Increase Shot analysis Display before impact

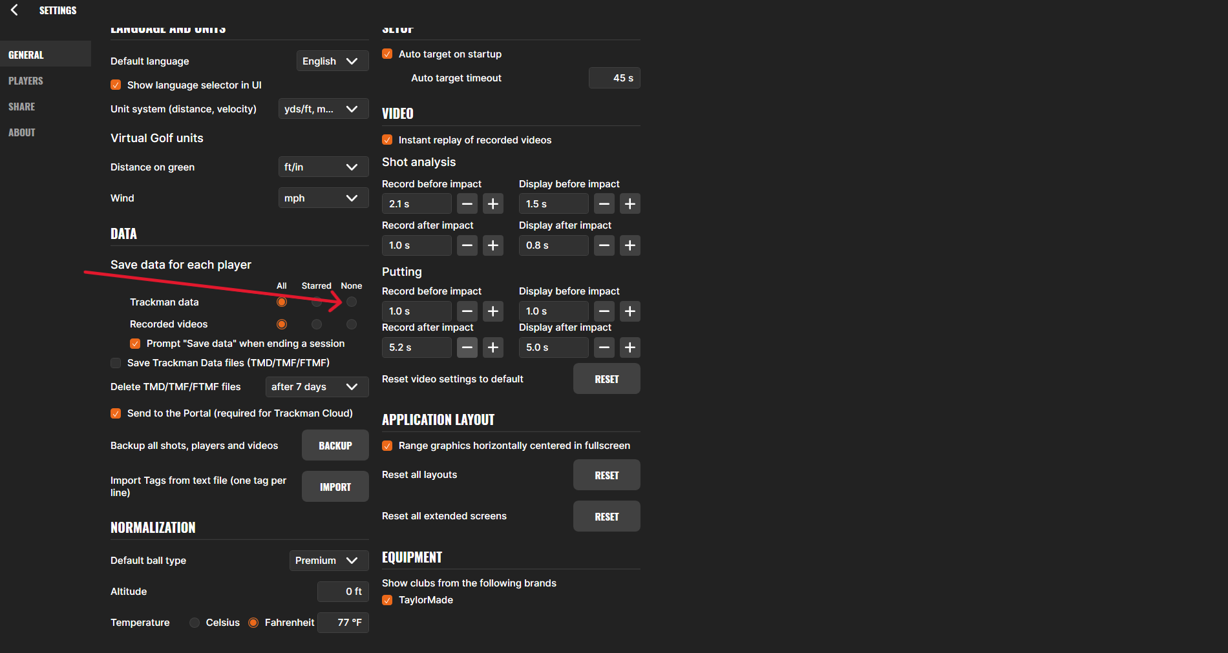(630, 204)
